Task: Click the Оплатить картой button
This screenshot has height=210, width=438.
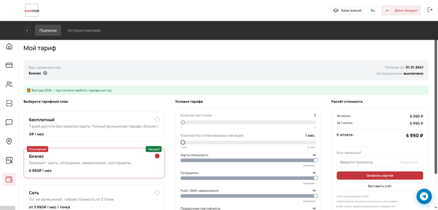Action: pos(379,175)
